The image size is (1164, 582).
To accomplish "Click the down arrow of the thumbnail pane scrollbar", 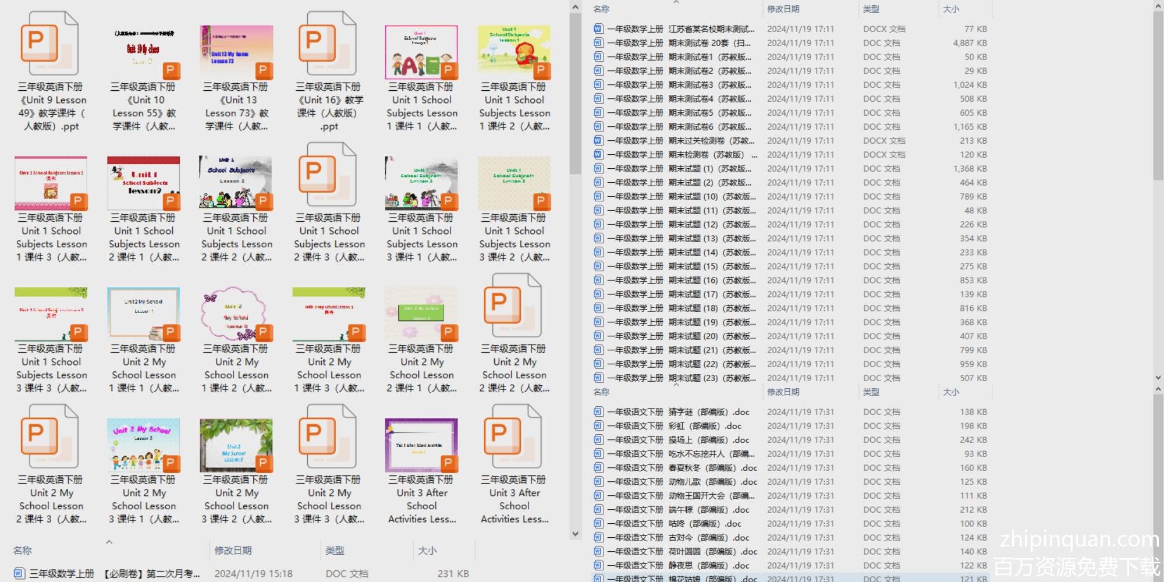I will click(576, 534).
